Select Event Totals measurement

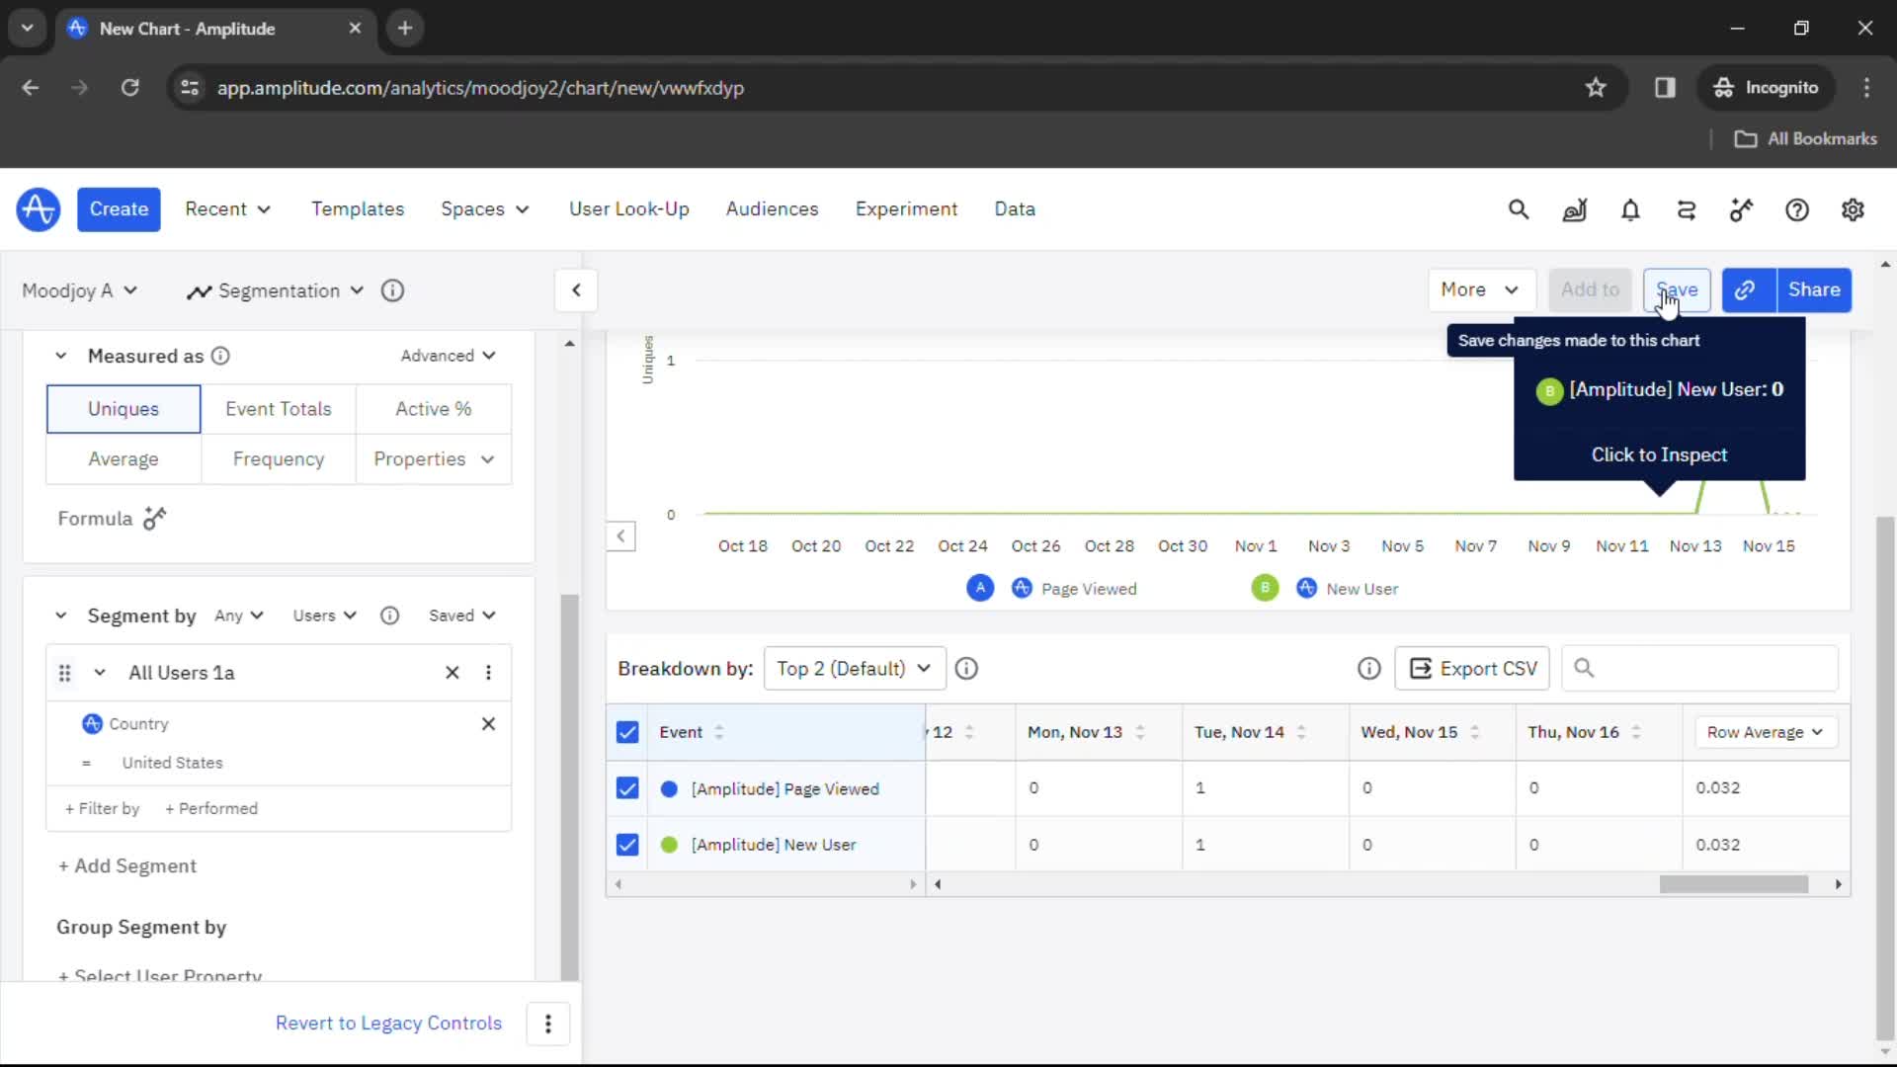point(279,409)
